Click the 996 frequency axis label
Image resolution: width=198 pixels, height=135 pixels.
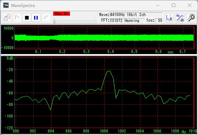69,131
